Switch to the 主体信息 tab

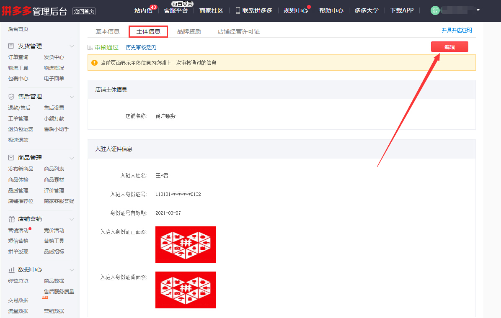tap(148, 31)
